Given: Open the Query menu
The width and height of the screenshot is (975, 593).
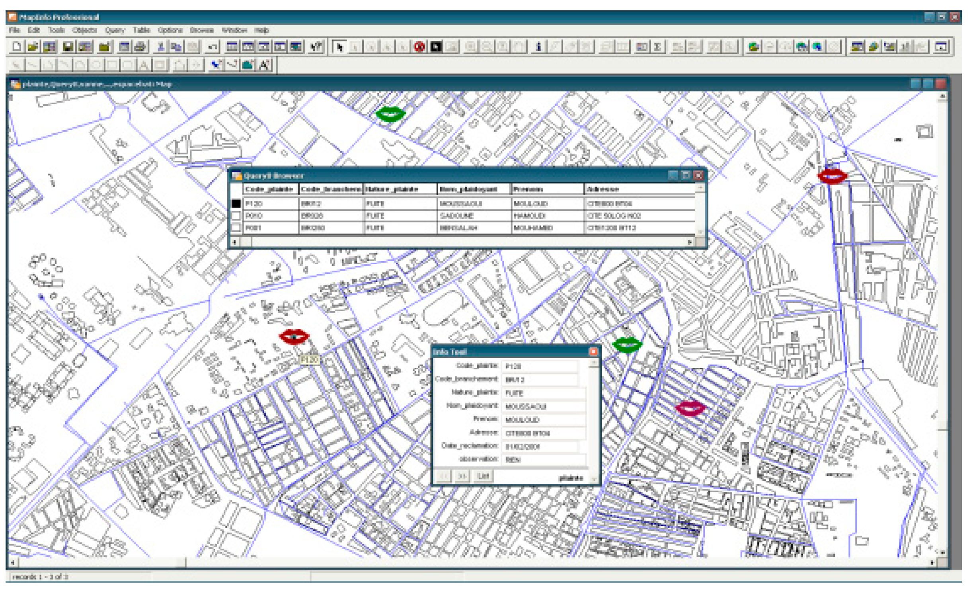Looking at the screenshot, I should pos(115,30).
